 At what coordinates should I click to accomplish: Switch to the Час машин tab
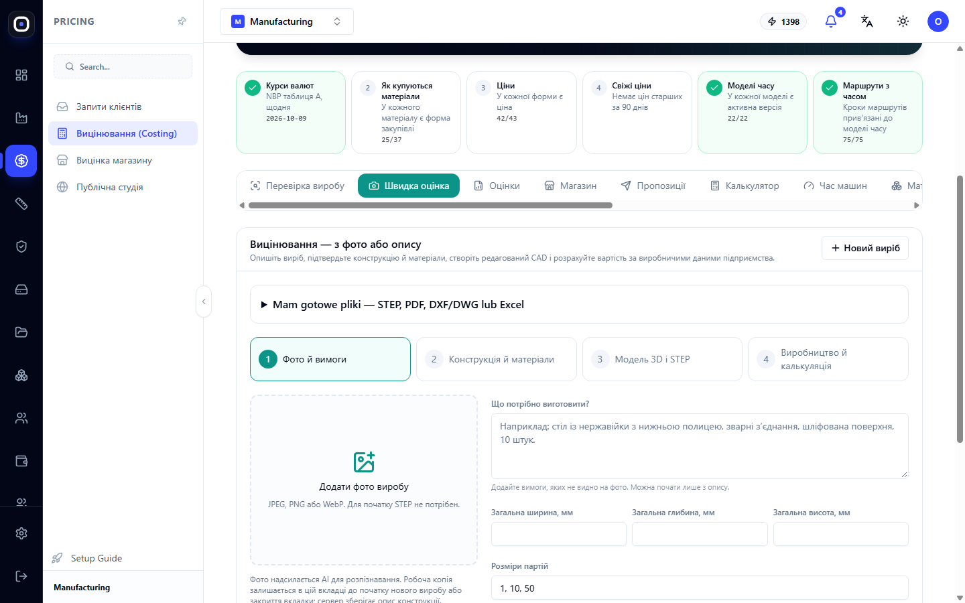(835, 186)
